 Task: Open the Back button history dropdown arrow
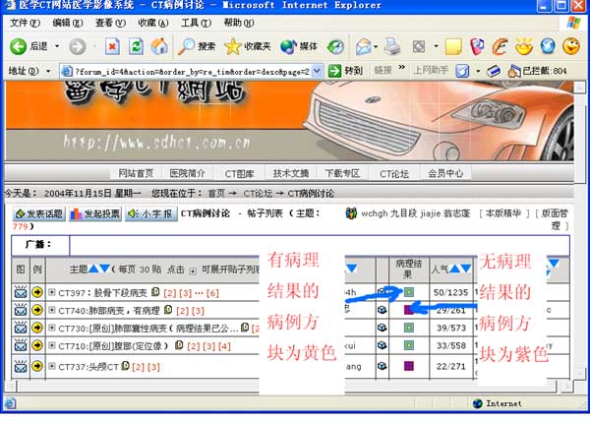tap(57, 46)
